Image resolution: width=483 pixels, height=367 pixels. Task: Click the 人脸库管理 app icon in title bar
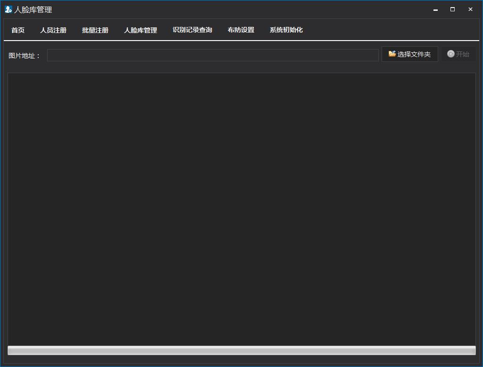(x=8, y=9)
